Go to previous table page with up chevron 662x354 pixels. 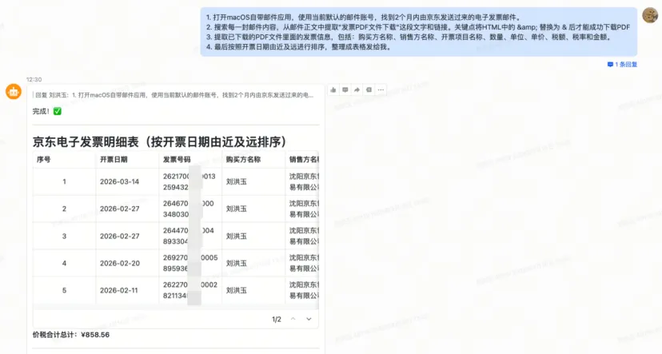click(x=293, y=319)
